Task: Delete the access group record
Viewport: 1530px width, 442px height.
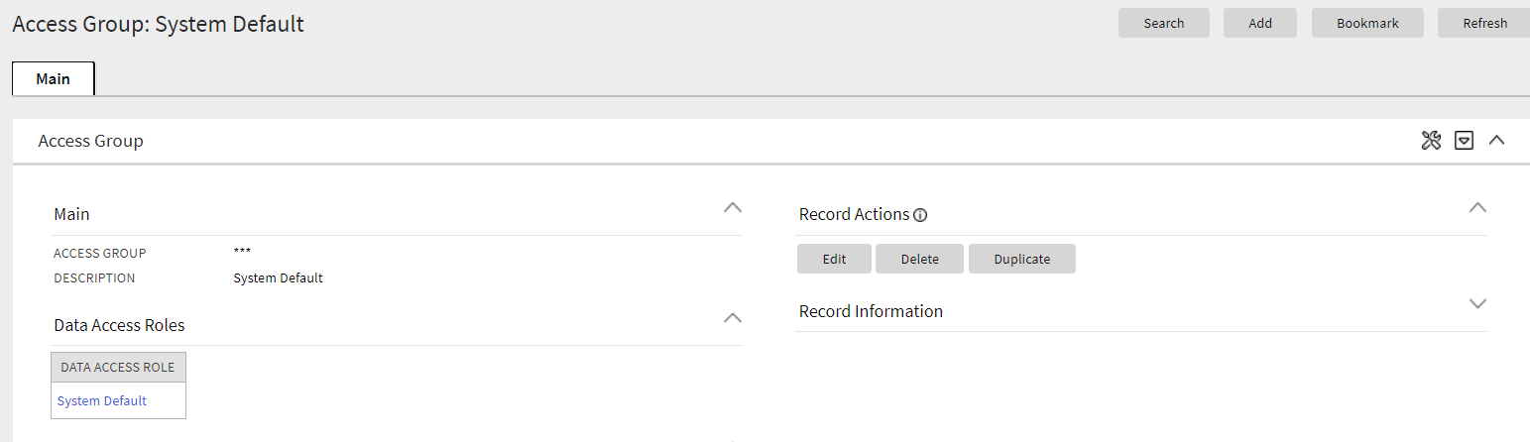Action: 919,259
